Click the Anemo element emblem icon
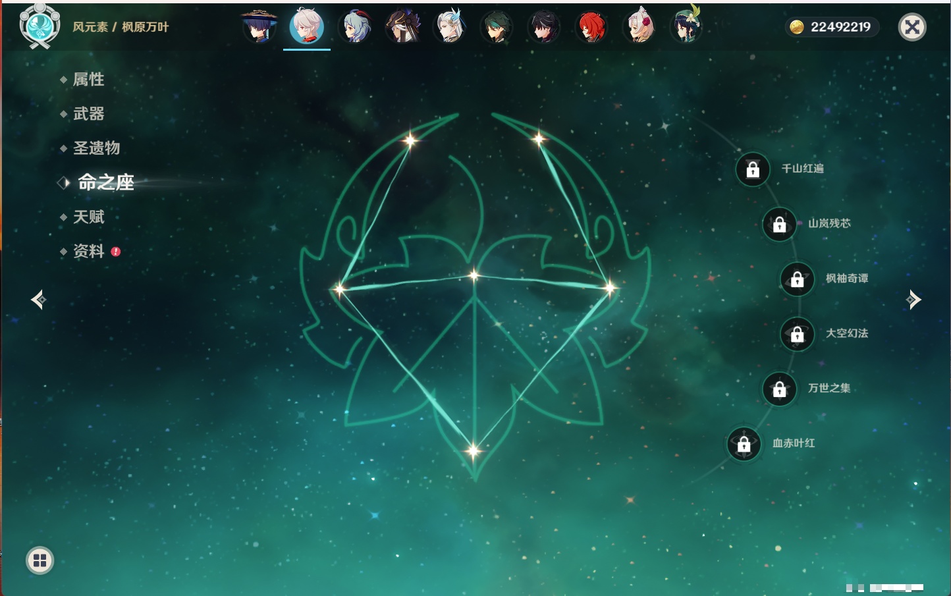Screen dimensions: 951x596 point(40,26)
